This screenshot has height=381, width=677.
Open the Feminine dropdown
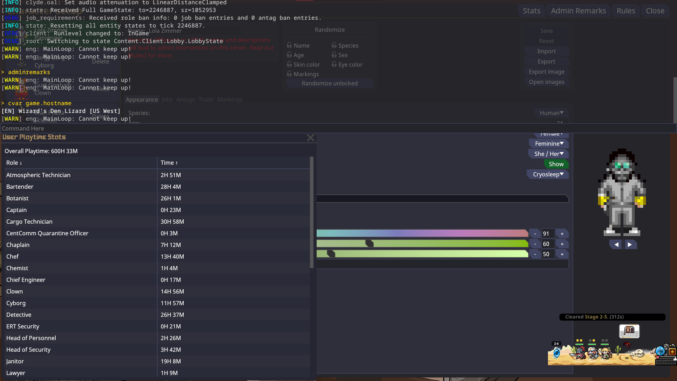click(x=549, y=144)
